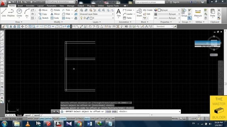
Task: Select the Arc tool
Action: point(27,13)
